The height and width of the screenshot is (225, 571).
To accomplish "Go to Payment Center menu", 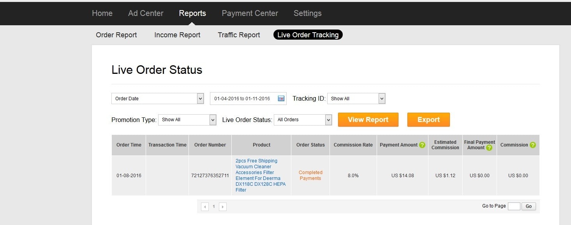I will (250, 13).
